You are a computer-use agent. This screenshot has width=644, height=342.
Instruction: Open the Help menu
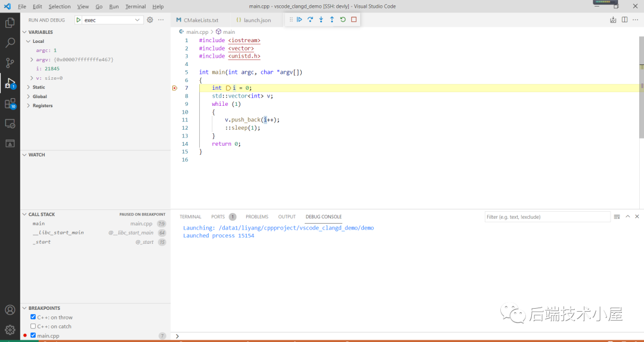pyautogui.click(x=158, y=7)
